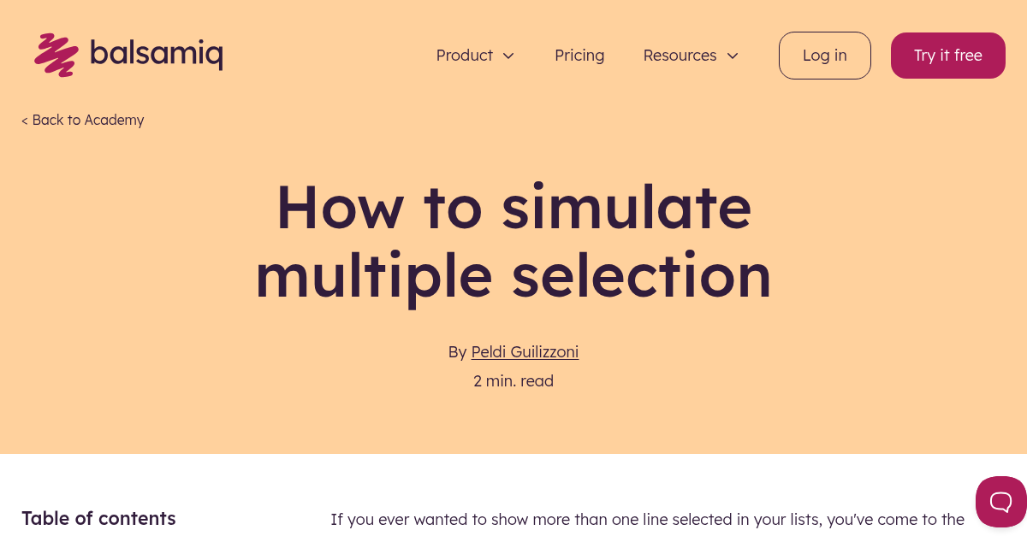Click the Try it free button
Viewport: 1027px width, 536px height.
pyautogui.click(x=947, y=56)
